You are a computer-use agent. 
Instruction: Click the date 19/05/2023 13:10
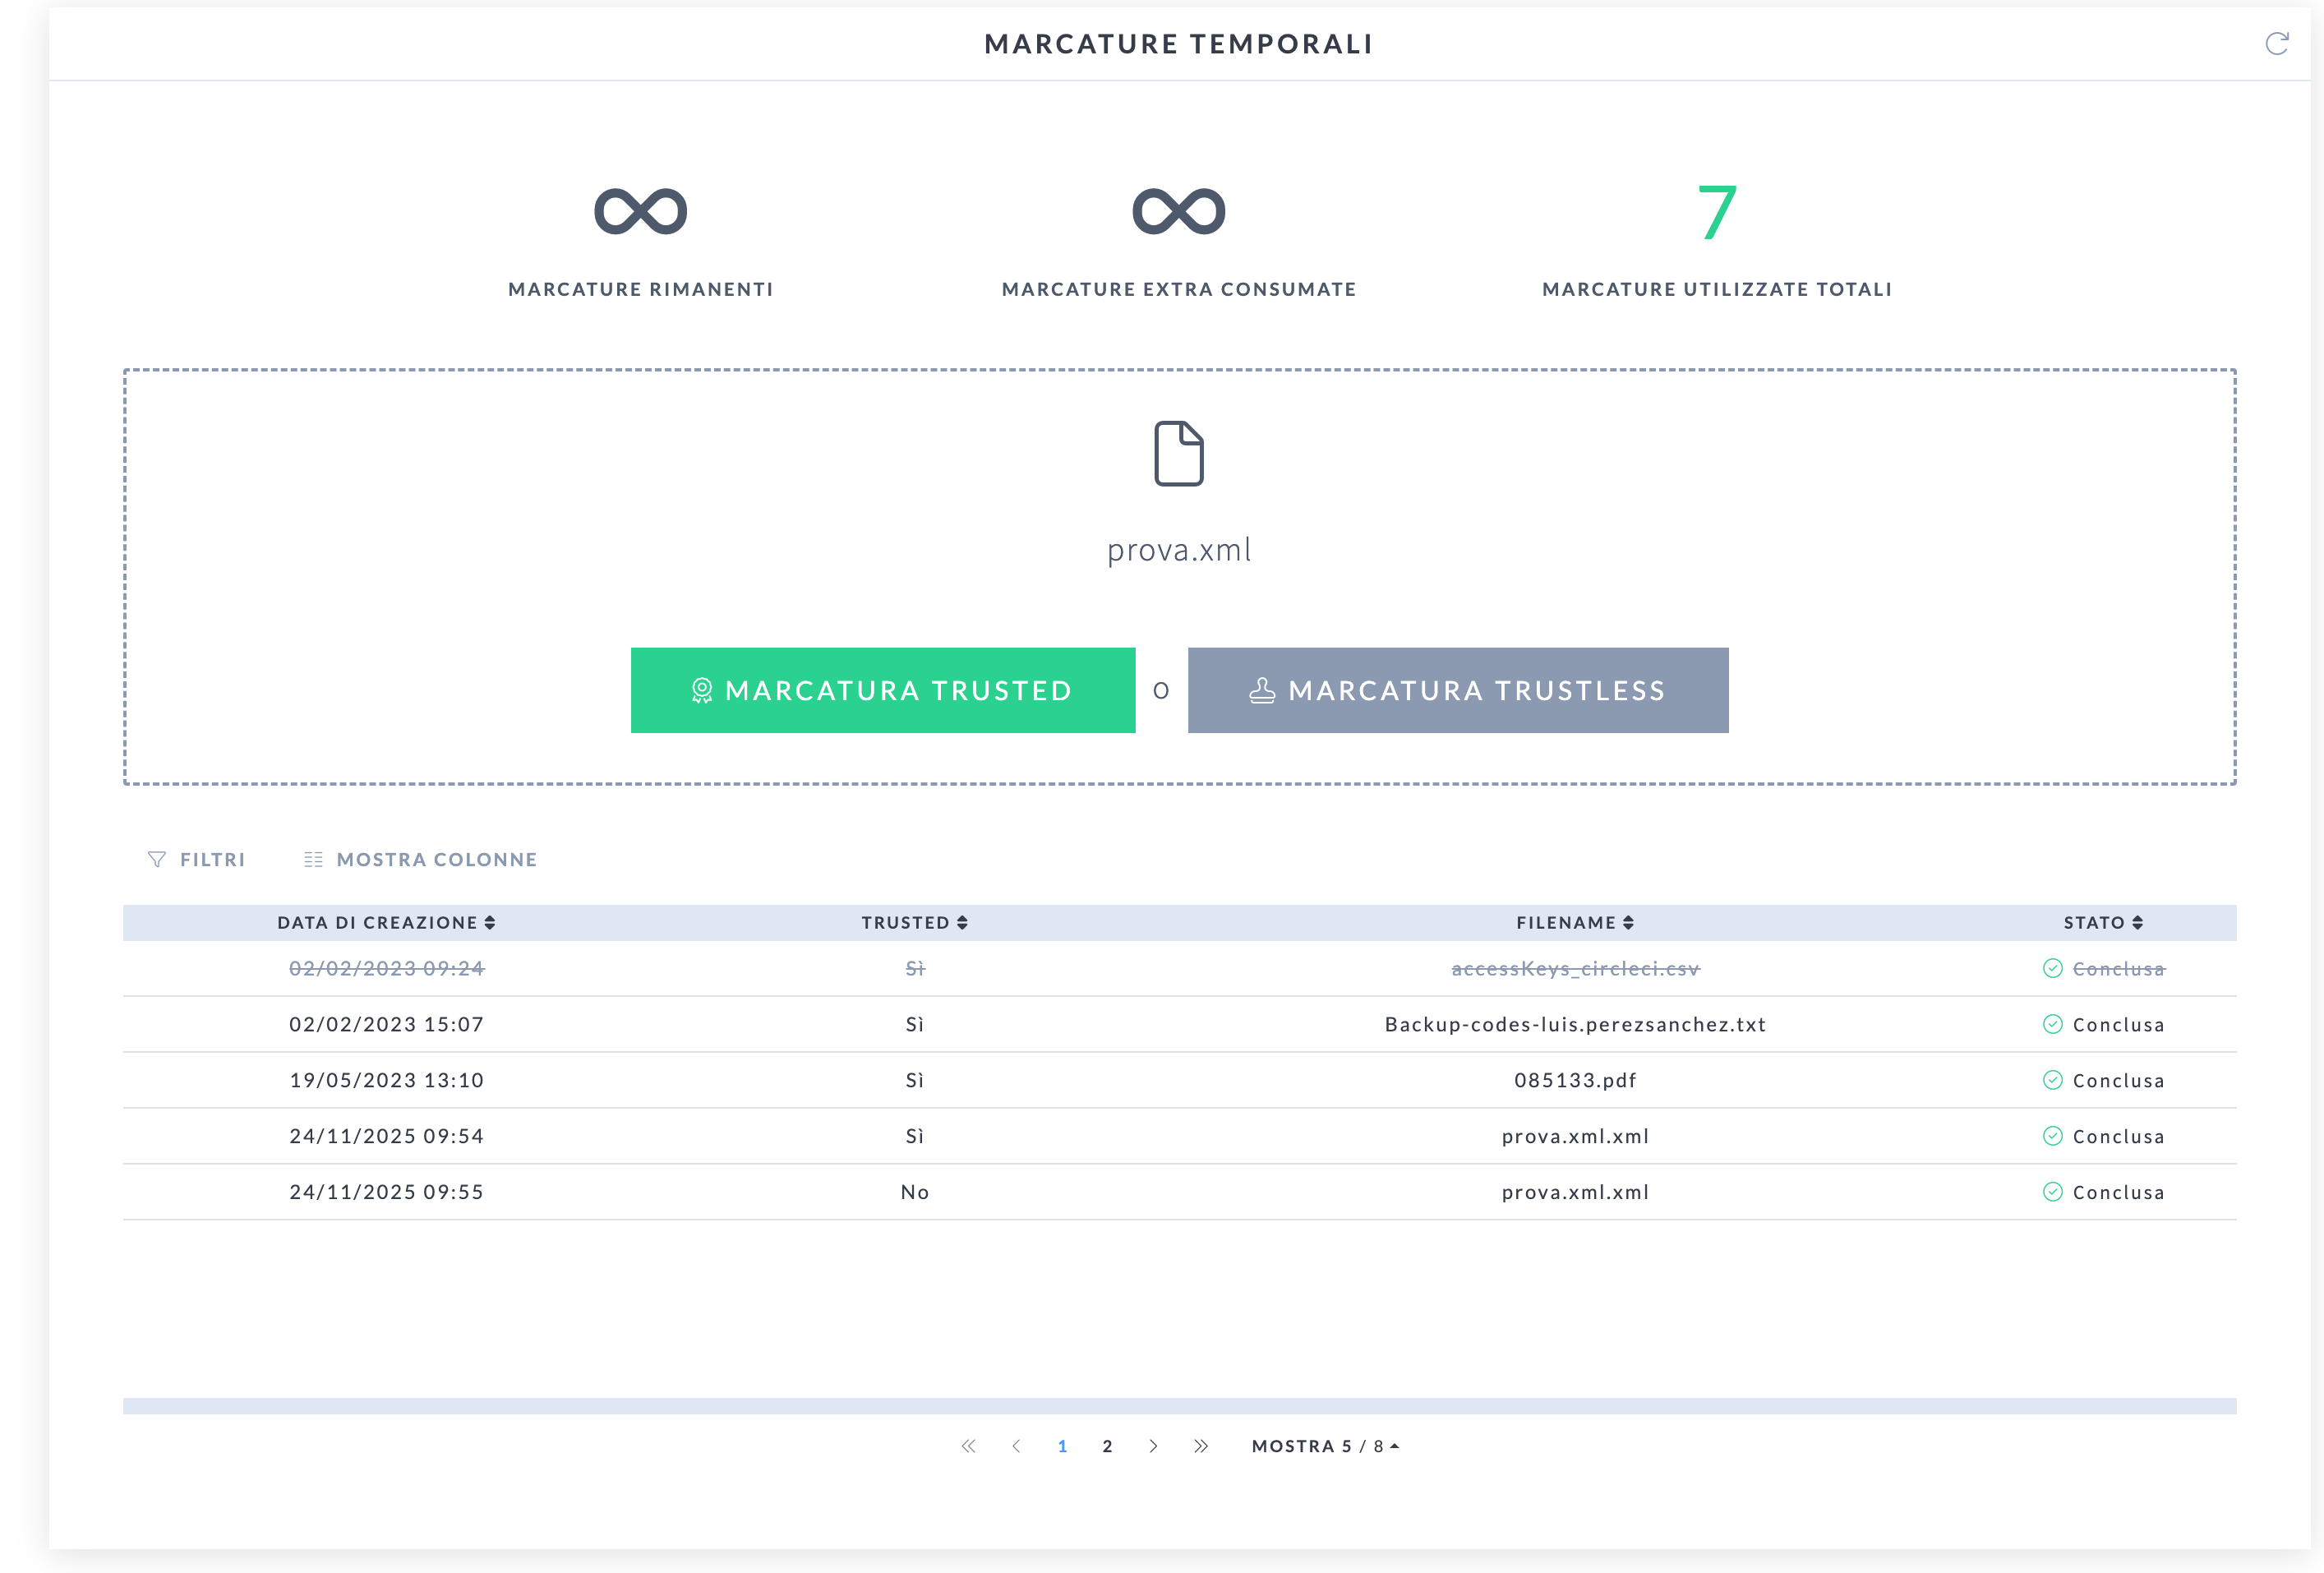click(x=386, y=1080)
